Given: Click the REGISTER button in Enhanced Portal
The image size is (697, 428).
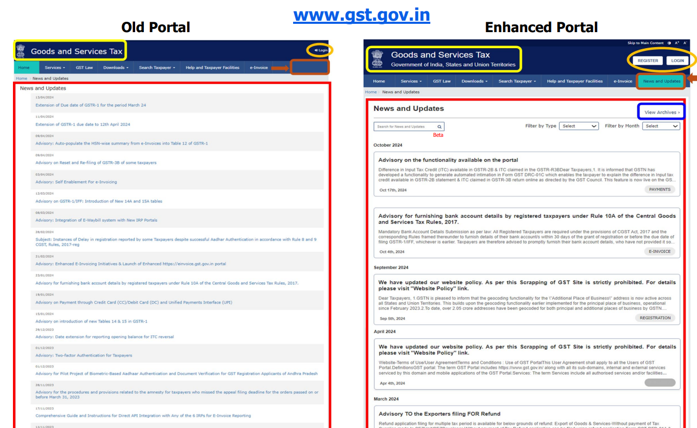Looking at the screenshot, I should tap(648, 61).
